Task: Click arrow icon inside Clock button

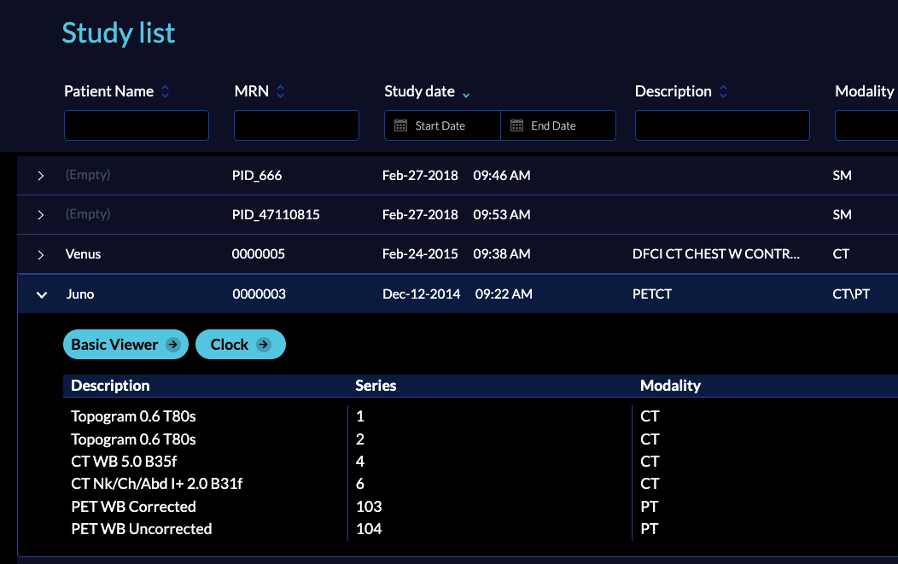Action: click(264, 345)
